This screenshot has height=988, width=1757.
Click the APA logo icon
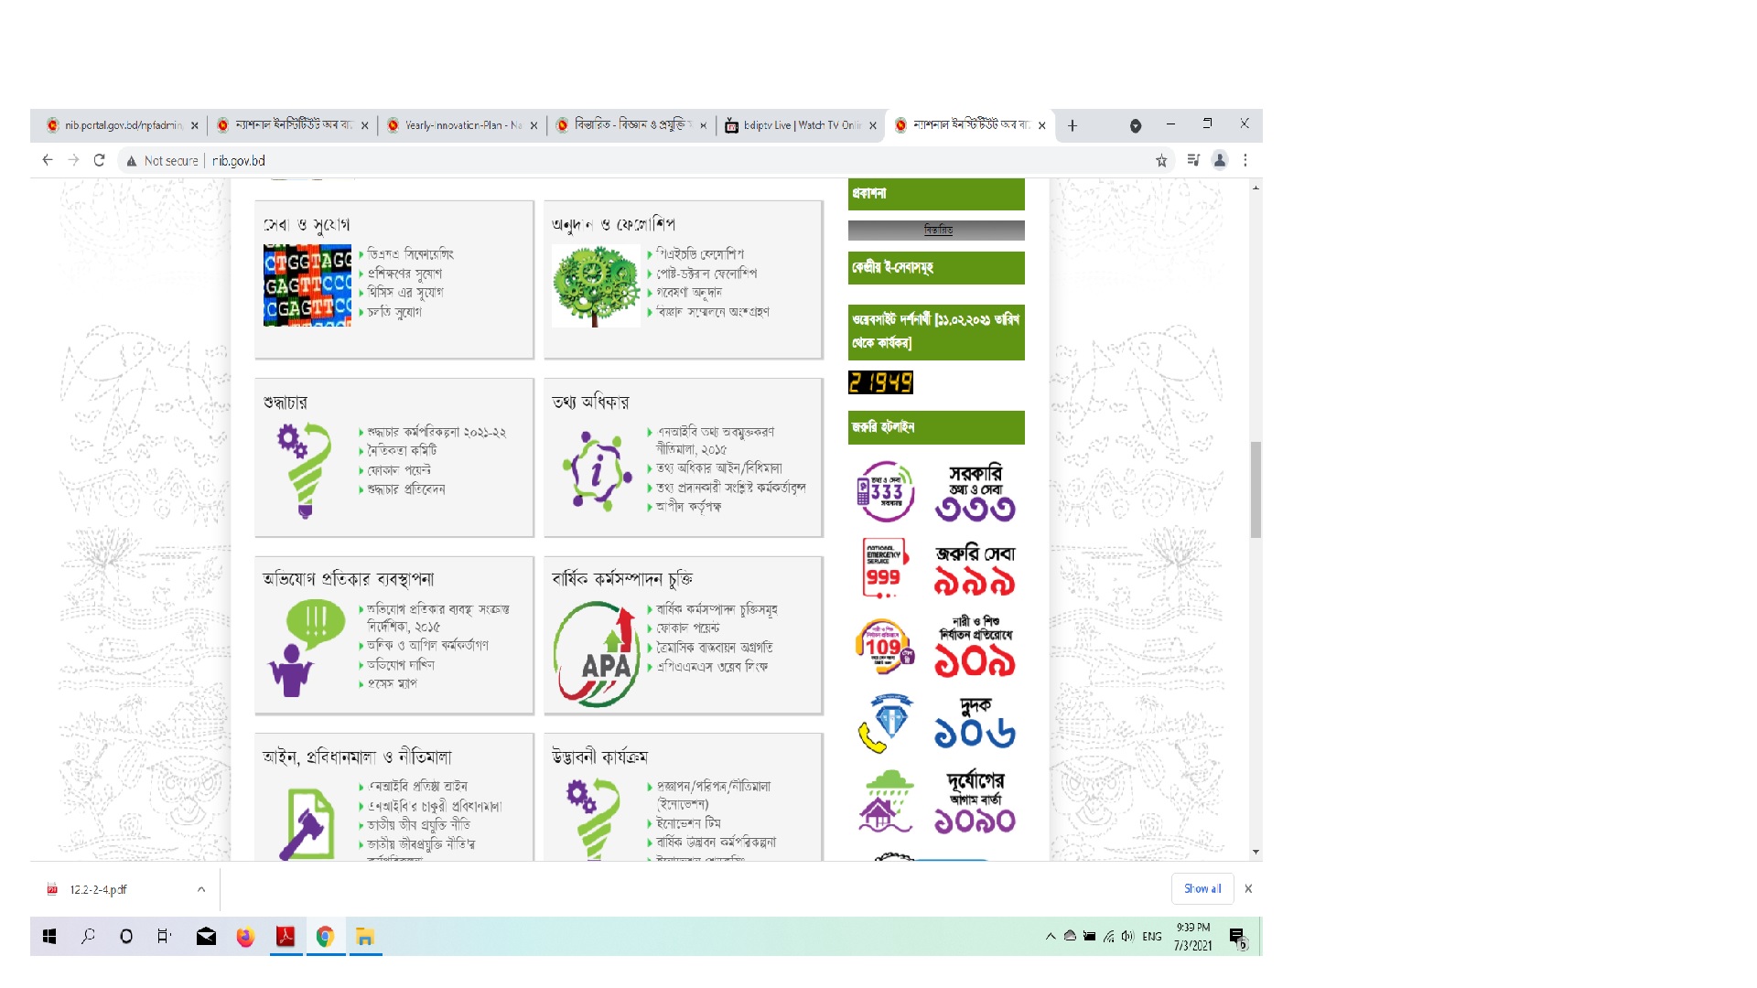[596, 655]
